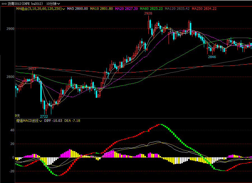Click the 2846 low price label
Viewport: 252px width, 183px height.
[x=212, y=57]
